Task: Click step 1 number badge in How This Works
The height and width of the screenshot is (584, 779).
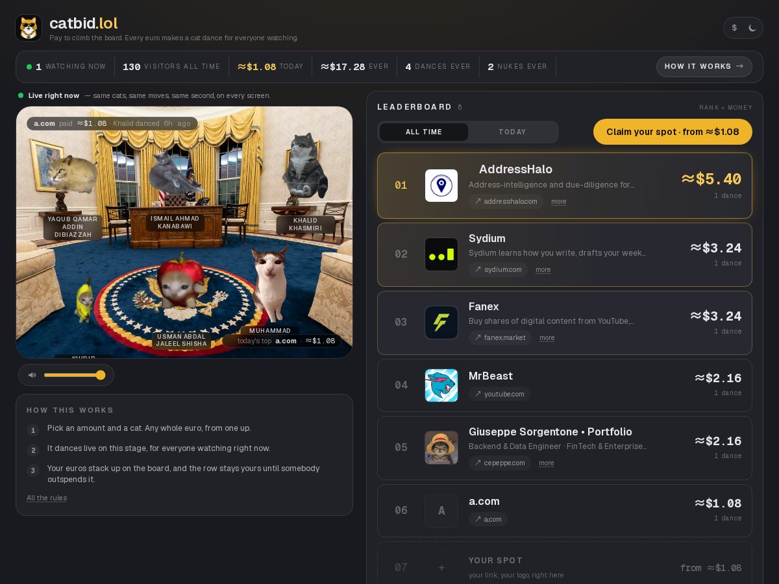Action: coord(33,430)
